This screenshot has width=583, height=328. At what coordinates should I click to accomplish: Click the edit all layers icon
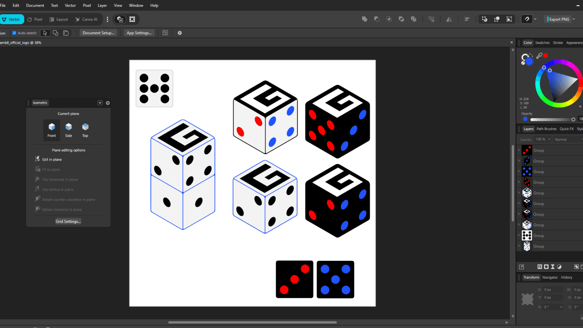pos(521,267)
